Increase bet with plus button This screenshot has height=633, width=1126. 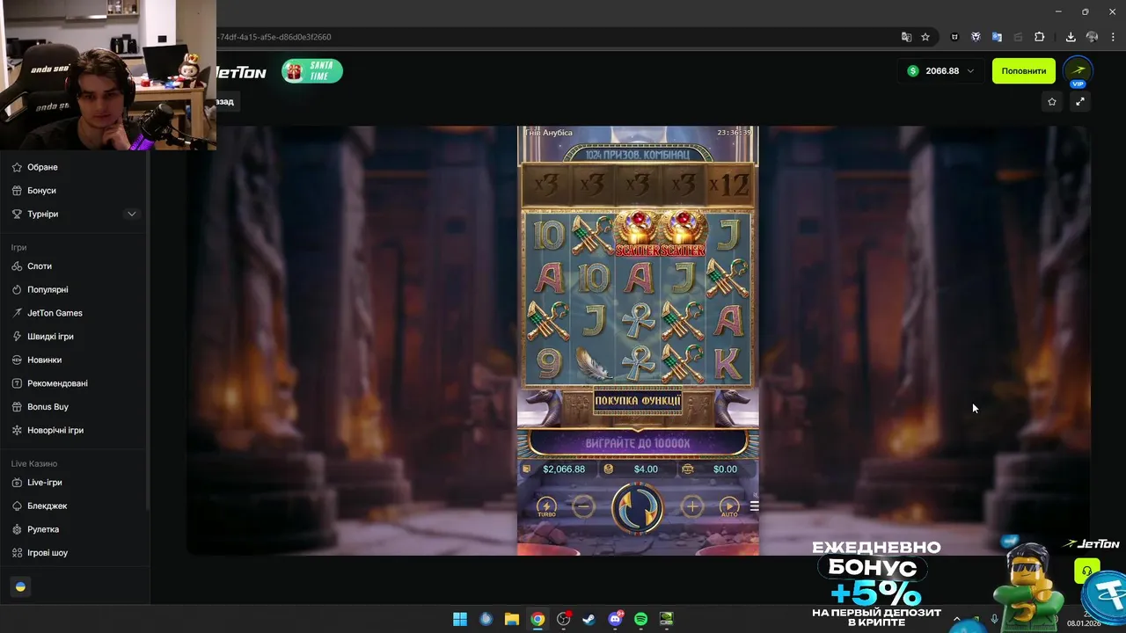click(692, 506)
